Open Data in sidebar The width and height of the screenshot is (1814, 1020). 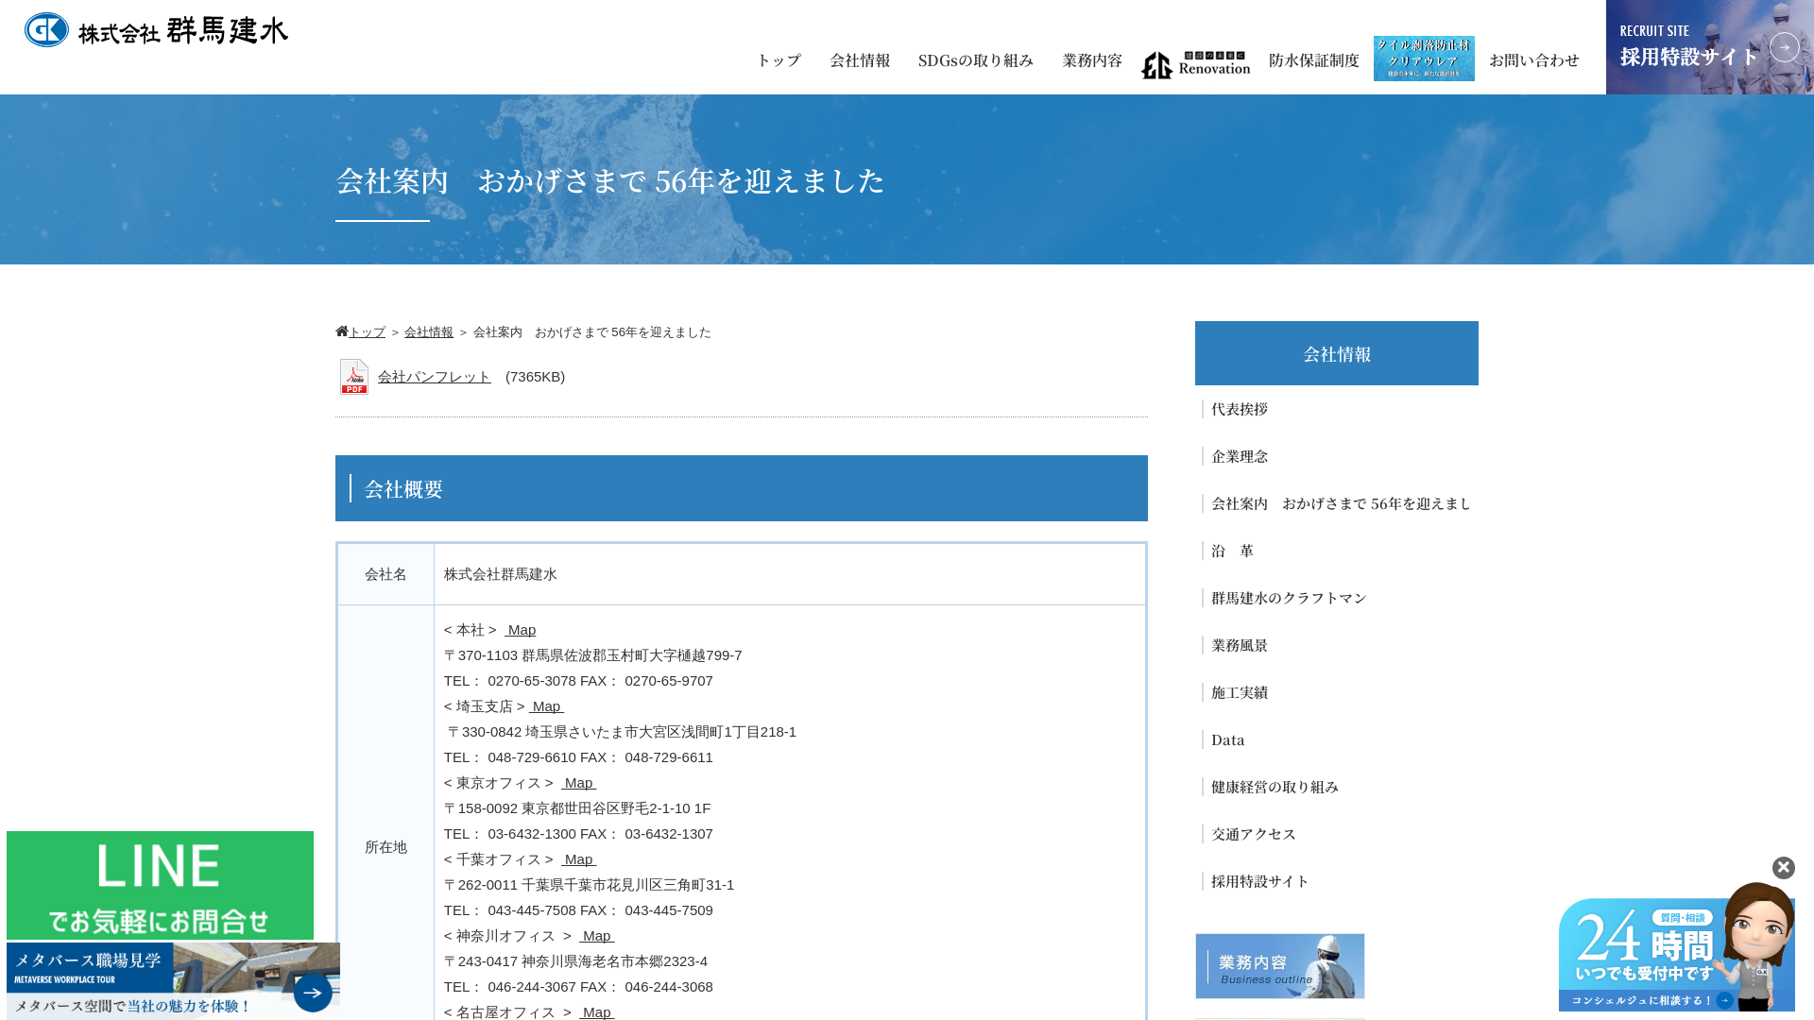click(1228, 739)
